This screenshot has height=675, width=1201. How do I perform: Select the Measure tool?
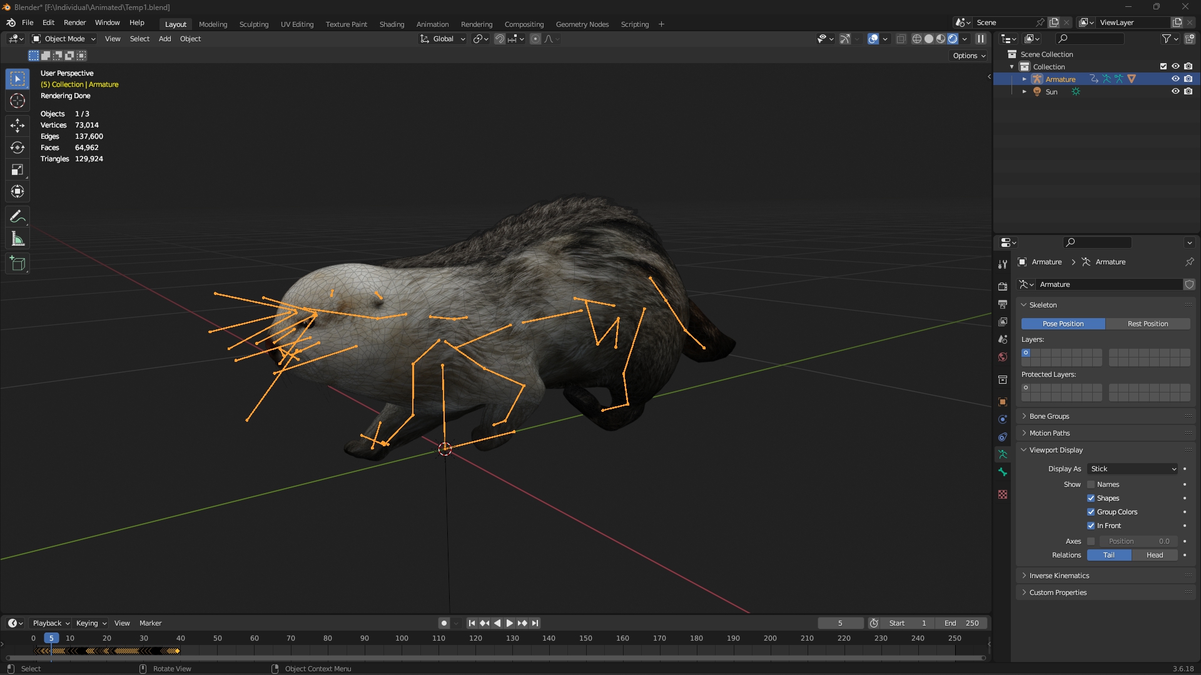(18, 239)
